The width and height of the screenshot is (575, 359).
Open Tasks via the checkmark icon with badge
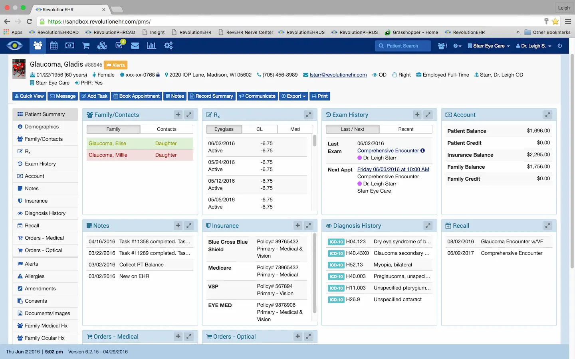click(x=118, y=45)
